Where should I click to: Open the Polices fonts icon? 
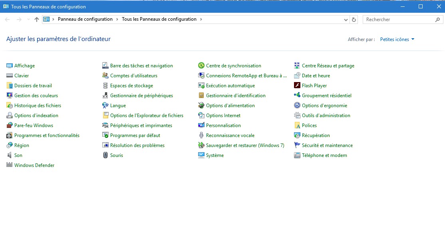pos(297,125)
